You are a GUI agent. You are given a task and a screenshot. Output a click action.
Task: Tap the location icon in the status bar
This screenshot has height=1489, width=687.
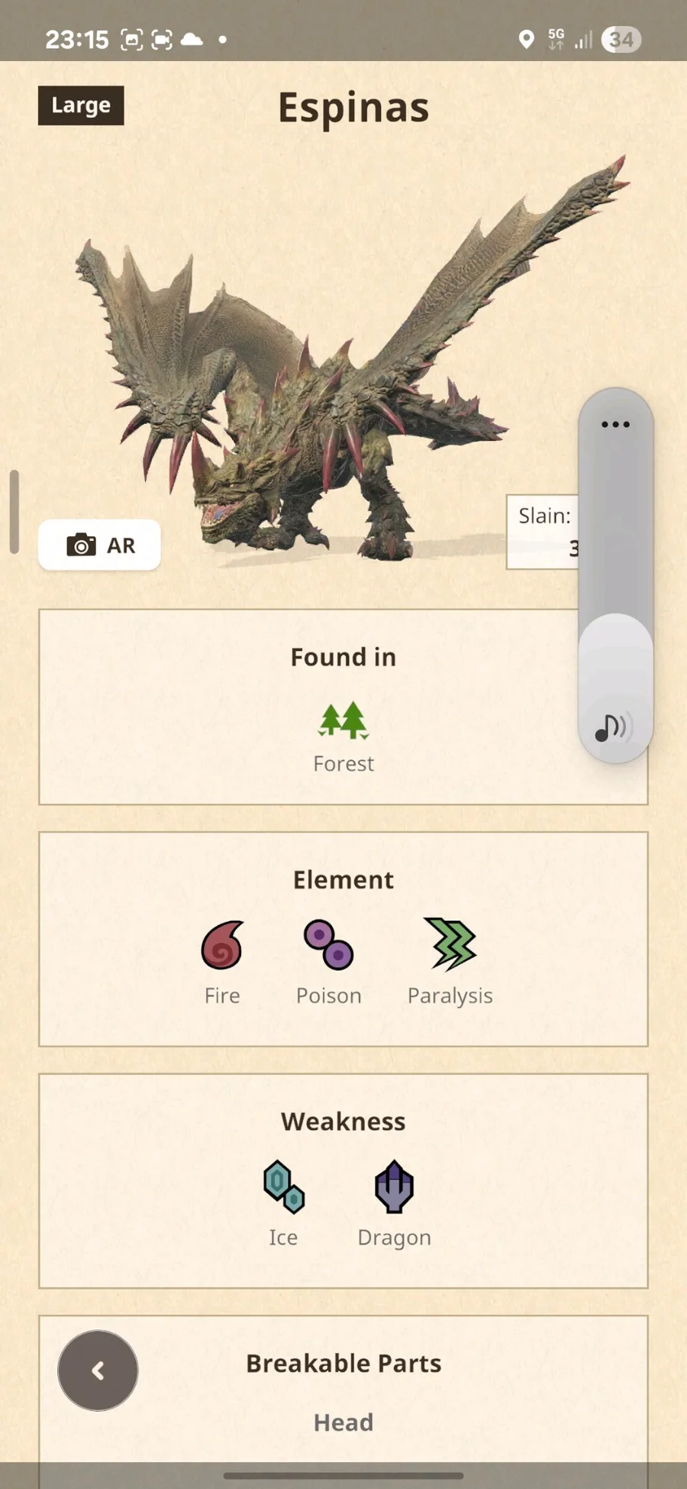(x=526, y=40)
